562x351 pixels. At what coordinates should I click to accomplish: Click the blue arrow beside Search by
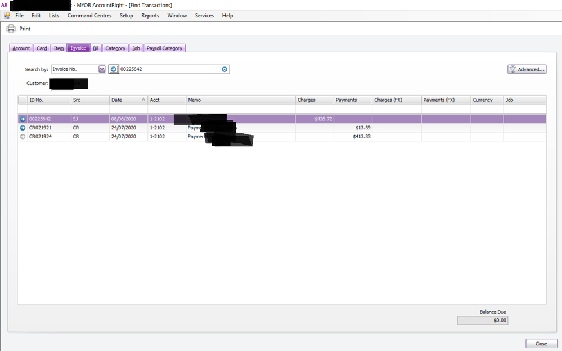113,69
